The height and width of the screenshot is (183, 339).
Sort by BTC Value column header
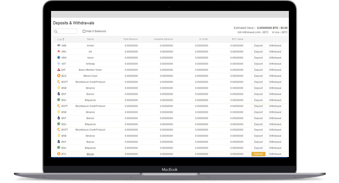237,39
